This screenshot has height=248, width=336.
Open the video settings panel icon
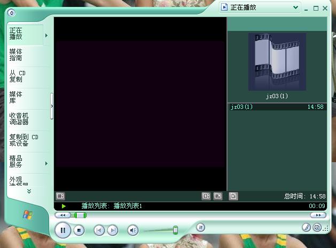[x=60, y=196]
